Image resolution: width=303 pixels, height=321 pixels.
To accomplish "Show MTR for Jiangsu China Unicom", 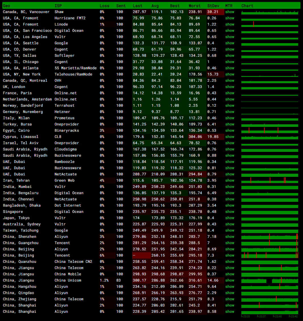I will [x=230, y=280].
